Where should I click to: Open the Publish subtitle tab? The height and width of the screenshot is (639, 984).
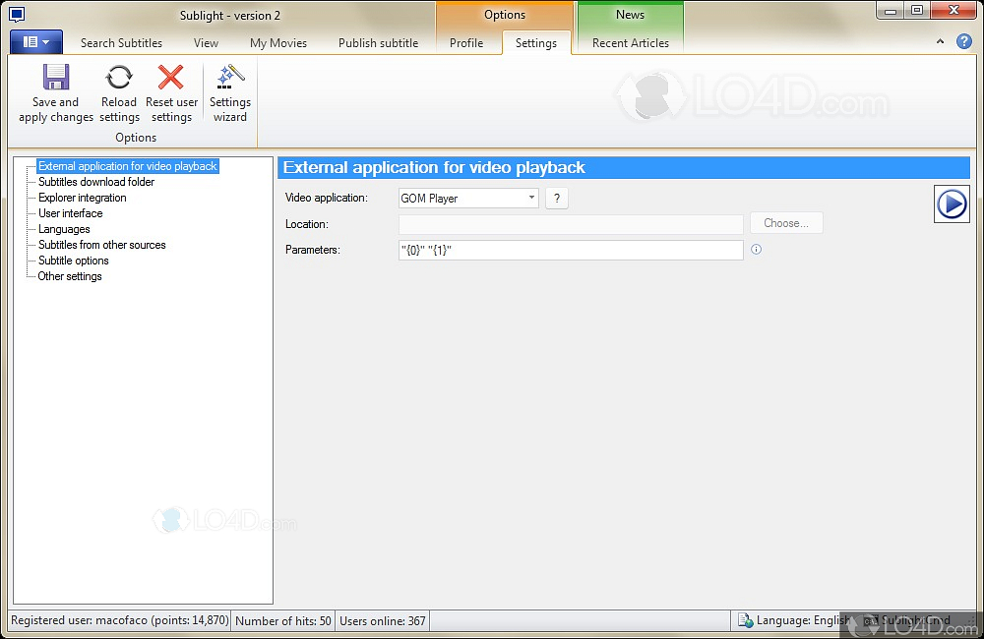click(x=378, y=43)
